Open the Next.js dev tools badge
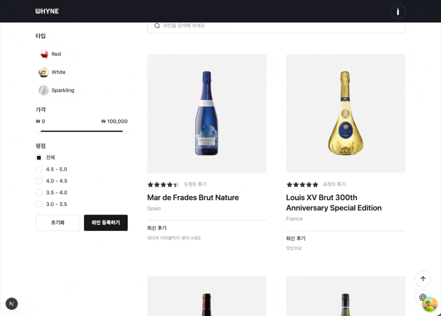The image size is (441, 316). pyautogui.click(x=12, y=304)
